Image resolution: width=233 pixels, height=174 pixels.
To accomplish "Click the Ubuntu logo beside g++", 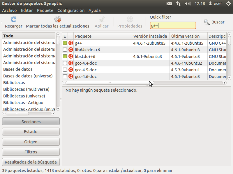I will pos(71,43).
